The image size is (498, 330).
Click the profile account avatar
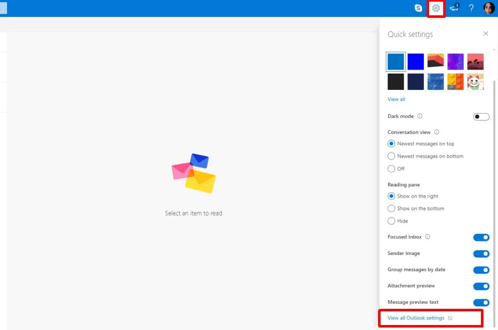pyautogui.click(x=488, y=7)
